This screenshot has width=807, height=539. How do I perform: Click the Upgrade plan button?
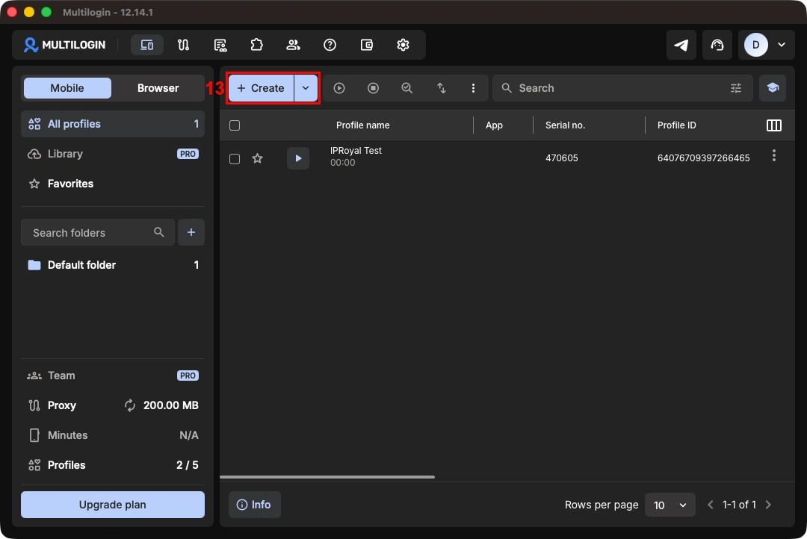click(113, 505)
